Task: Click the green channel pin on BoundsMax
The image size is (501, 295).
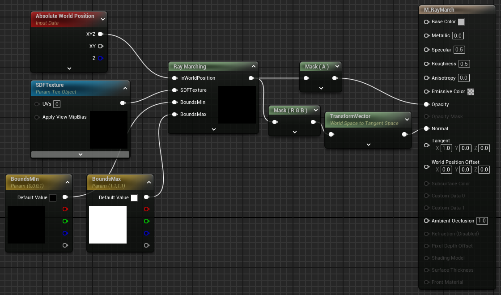Action: 147,221
